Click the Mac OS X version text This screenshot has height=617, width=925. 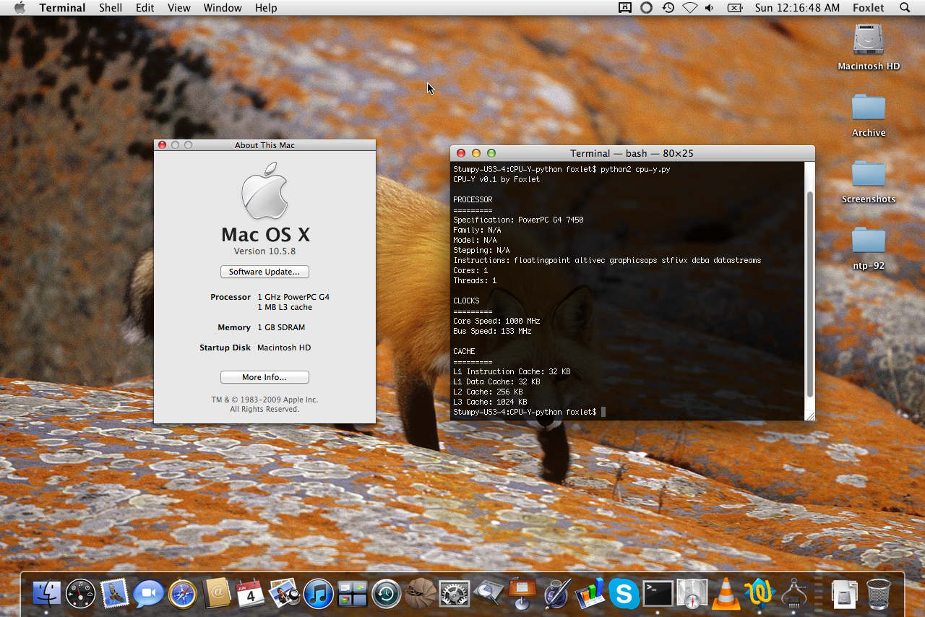tap(264, 251)
